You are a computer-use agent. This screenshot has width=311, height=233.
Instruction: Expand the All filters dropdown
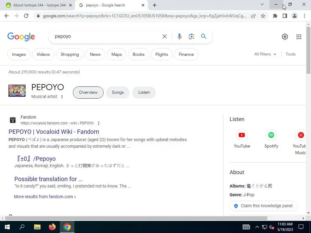click(265, 54)
